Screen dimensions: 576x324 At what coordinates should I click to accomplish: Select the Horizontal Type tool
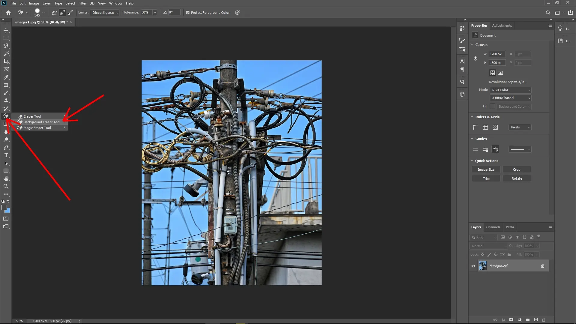(x=6, y=155)
